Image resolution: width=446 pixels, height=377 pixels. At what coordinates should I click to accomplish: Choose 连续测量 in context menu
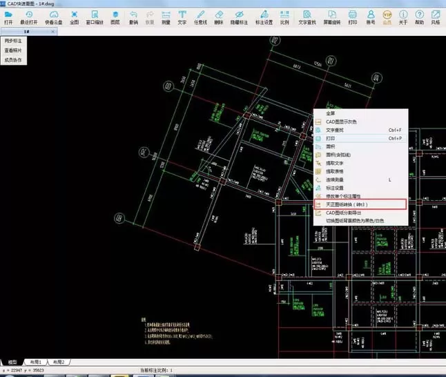click(x=360, y=180)
